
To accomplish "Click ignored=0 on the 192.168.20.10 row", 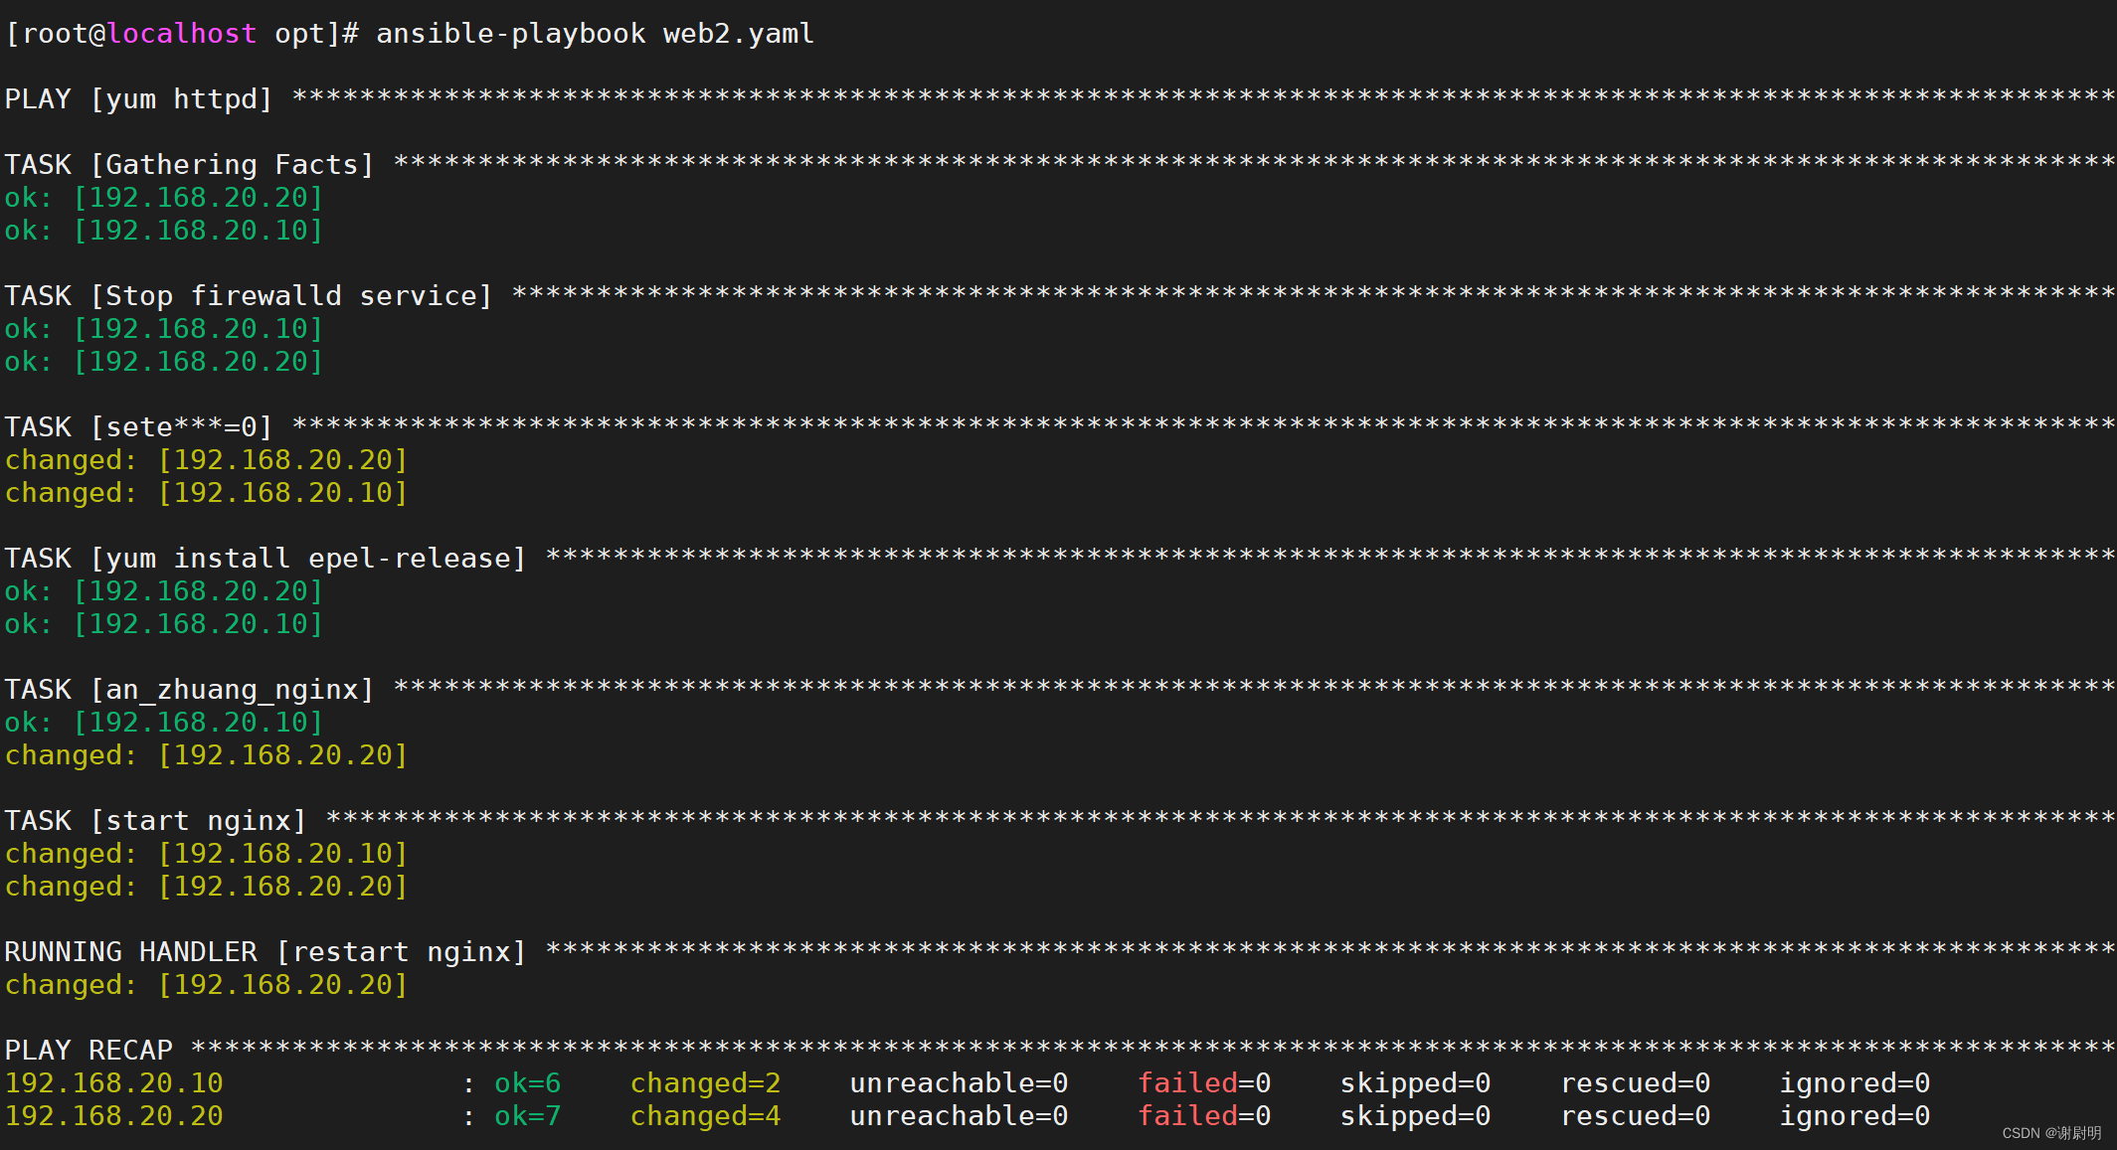I will pyautogui.click(x=1855, y=1083).
